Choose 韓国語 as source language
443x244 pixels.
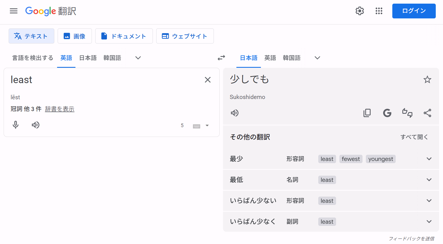pyautogui.click(x=112, y=58)
